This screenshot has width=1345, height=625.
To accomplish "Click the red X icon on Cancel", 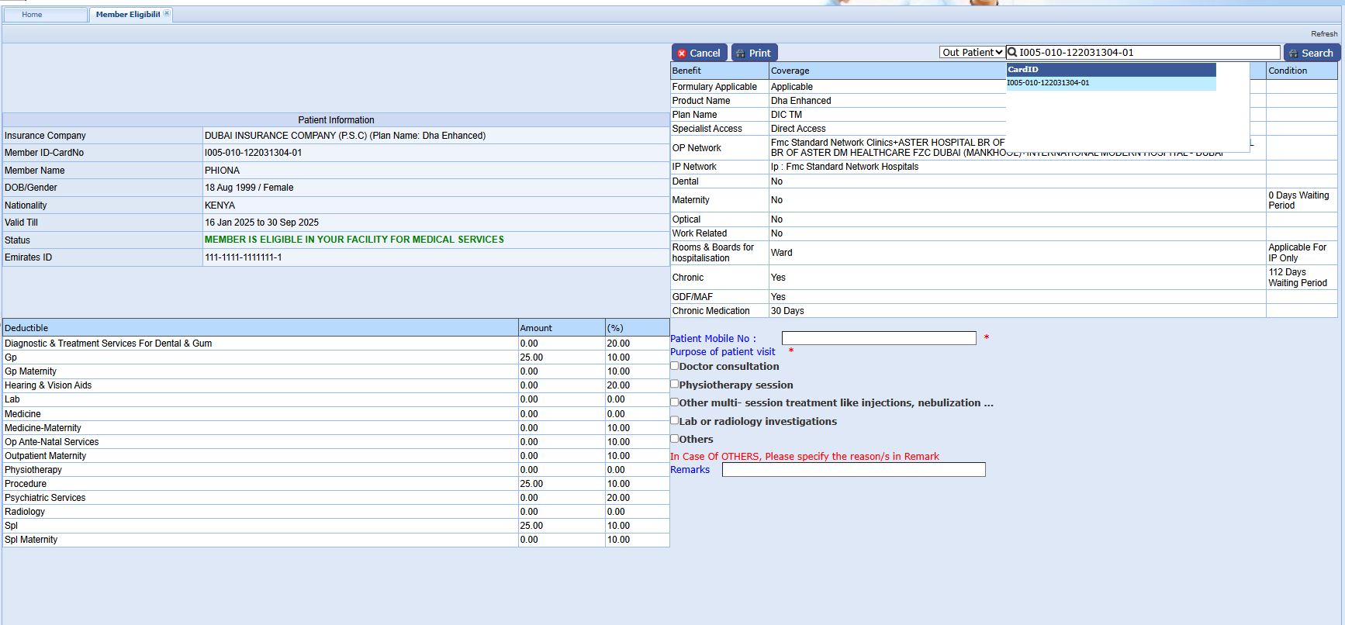I will pyautogui.click(x=682, y=54).
